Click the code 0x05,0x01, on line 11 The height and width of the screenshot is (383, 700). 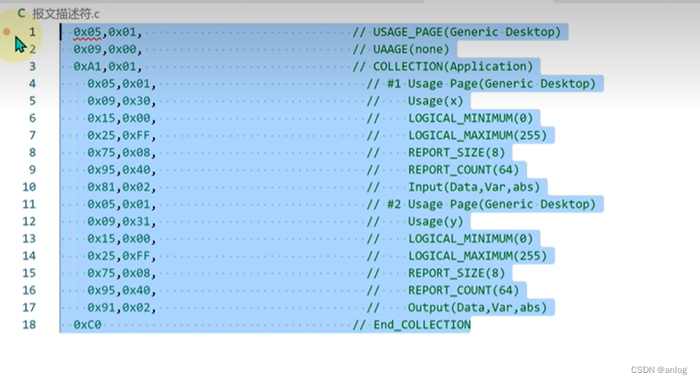point(121,205)
